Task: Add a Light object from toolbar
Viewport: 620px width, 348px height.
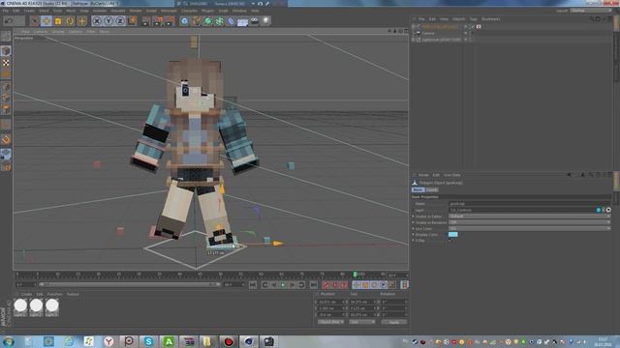Action: (x=265, y=21)
